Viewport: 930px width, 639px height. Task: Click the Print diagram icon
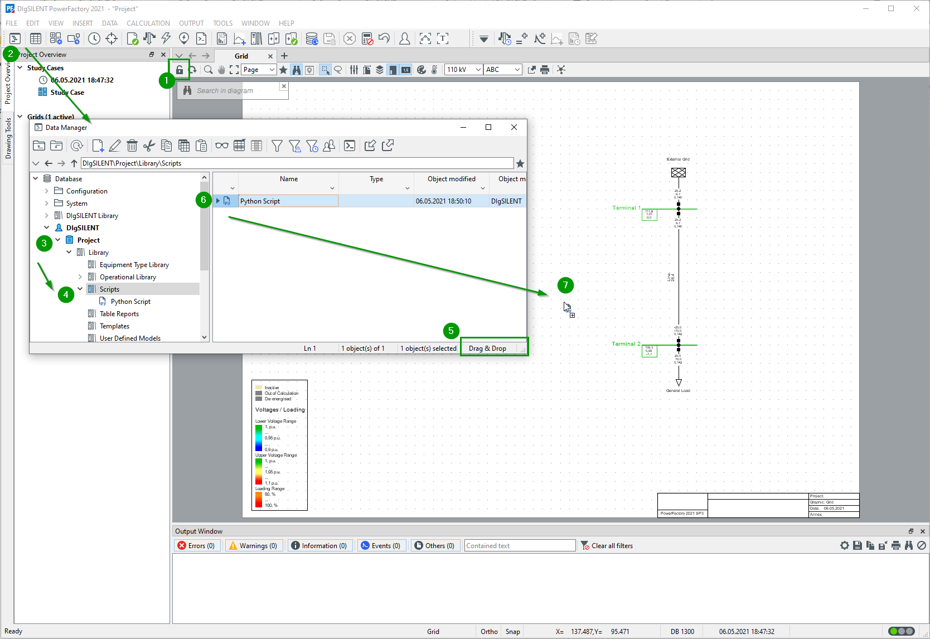(x=545, y=70)
